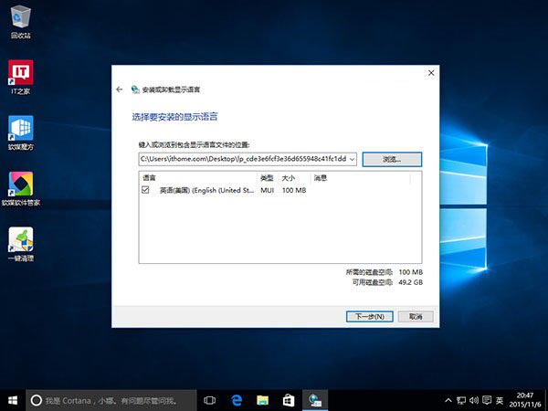The height and width of the screenshot is (411, 548).
Task: Open the IT之家 desktop shortcut
Action: click(20, 73)
